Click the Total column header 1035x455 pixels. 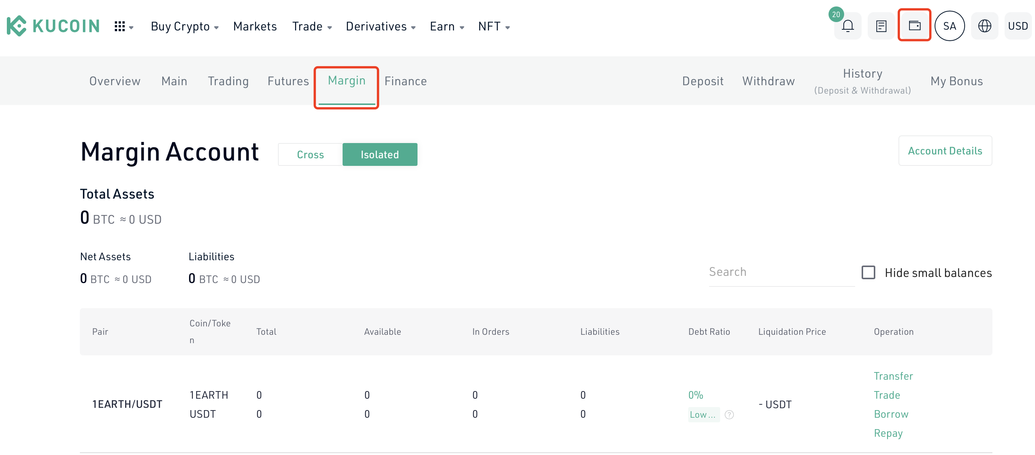(266, 332)
